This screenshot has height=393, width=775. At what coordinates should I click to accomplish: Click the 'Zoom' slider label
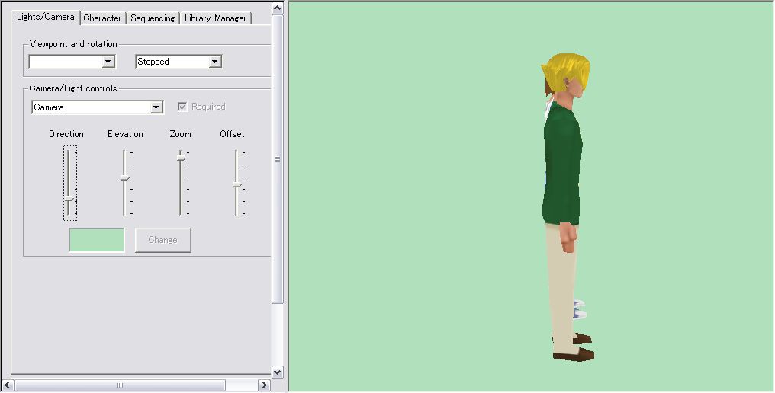[x=181, y=134]
